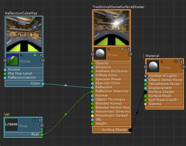
Task: Click the Reflection input port
Action: click(93, 87)
